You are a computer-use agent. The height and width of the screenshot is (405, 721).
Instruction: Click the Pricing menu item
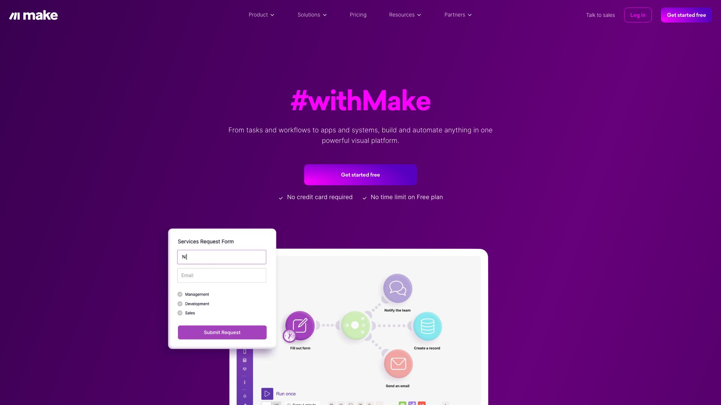click(x=358, y=15)
